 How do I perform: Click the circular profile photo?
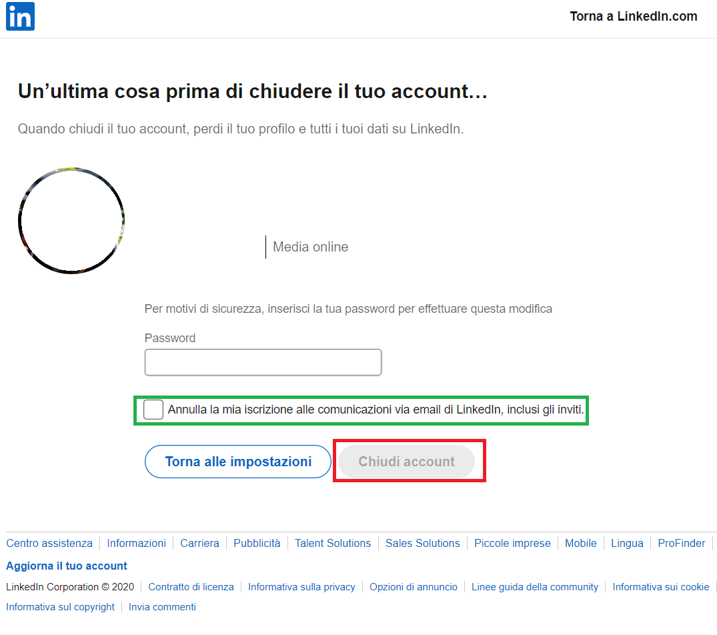pos(71,220)
